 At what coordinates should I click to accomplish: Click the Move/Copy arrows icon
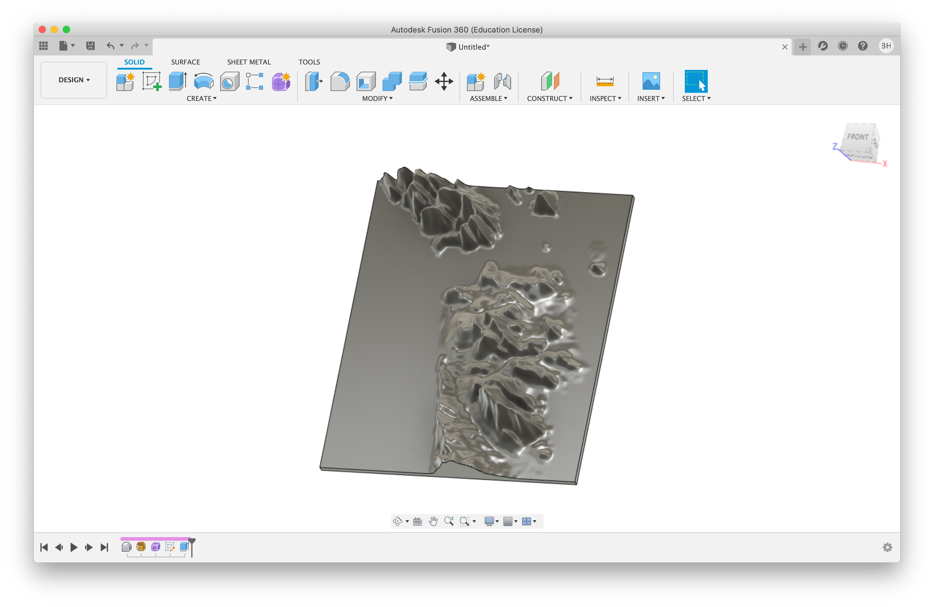(444, 82)
